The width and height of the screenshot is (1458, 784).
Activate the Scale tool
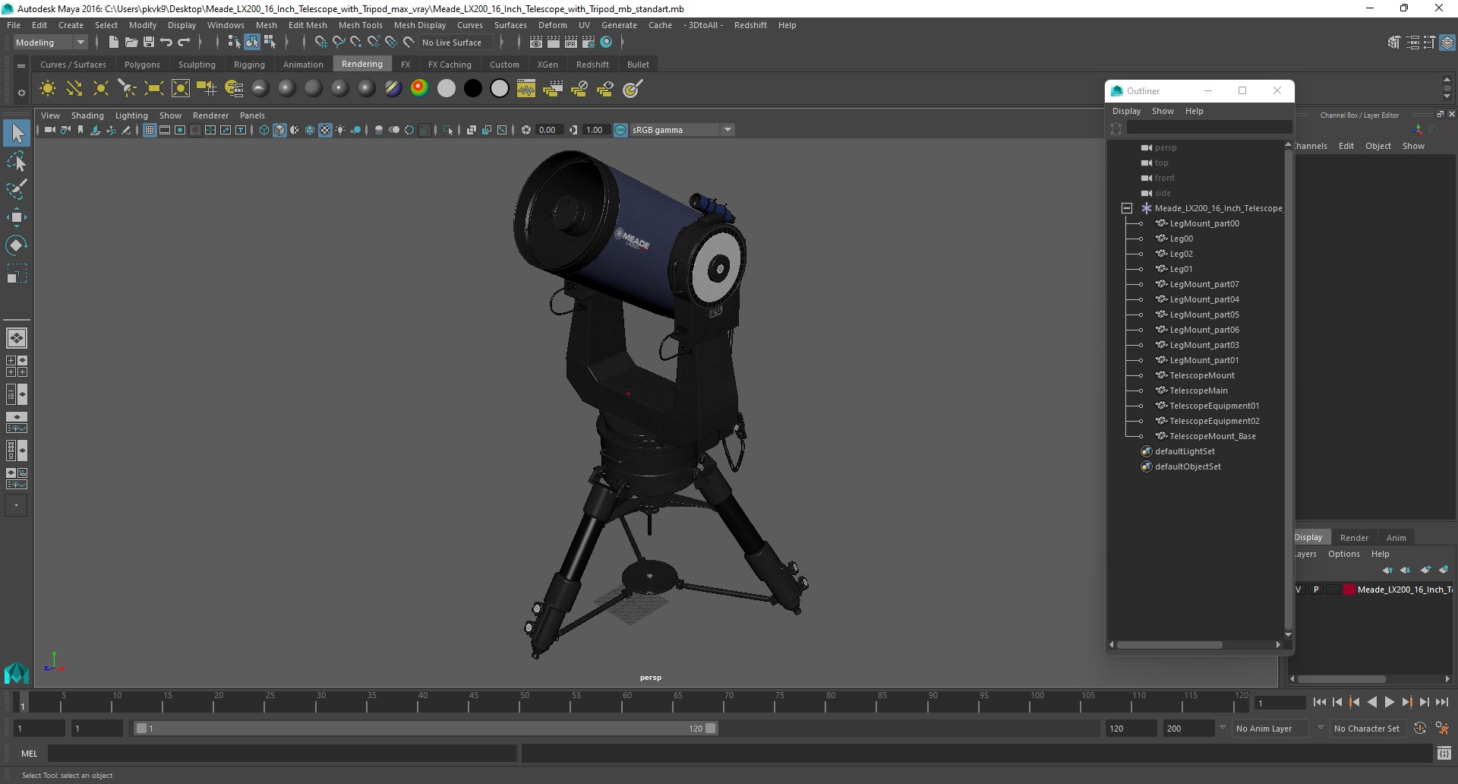(17, 273)
